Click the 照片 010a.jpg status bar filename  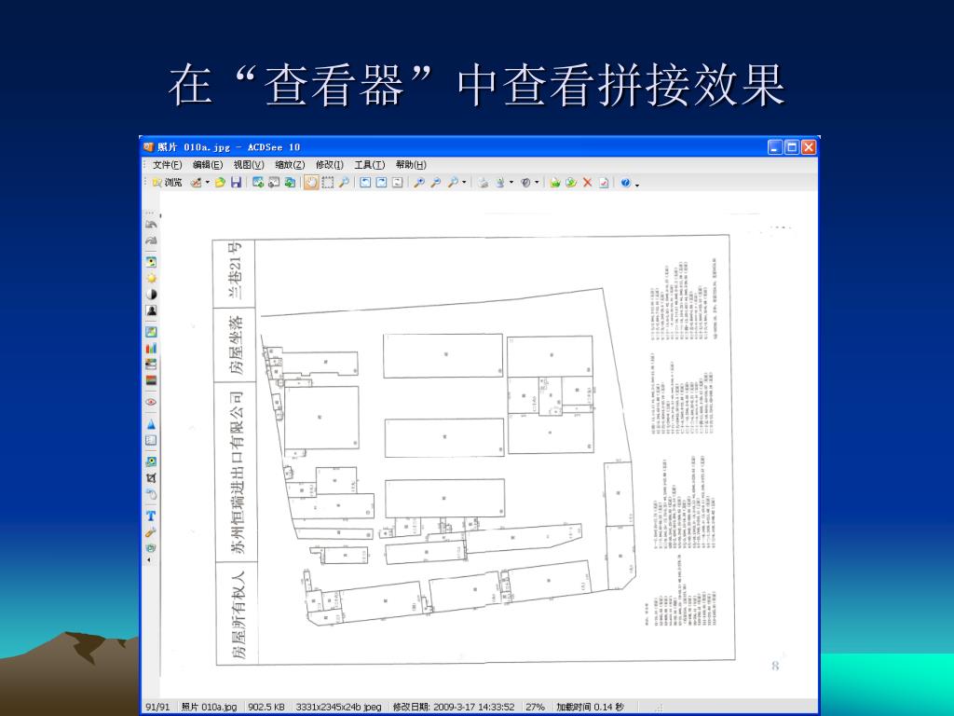click(209, 707)
